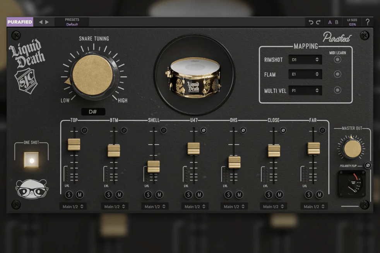Open SHELL channel output Main 1/2 dropdown
The width and height of the screenshot is (380, 253).
(155, 207)
